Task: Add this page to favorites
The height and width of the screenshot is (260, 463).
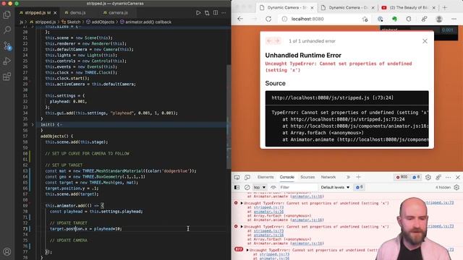Action: tap(365, 19)
